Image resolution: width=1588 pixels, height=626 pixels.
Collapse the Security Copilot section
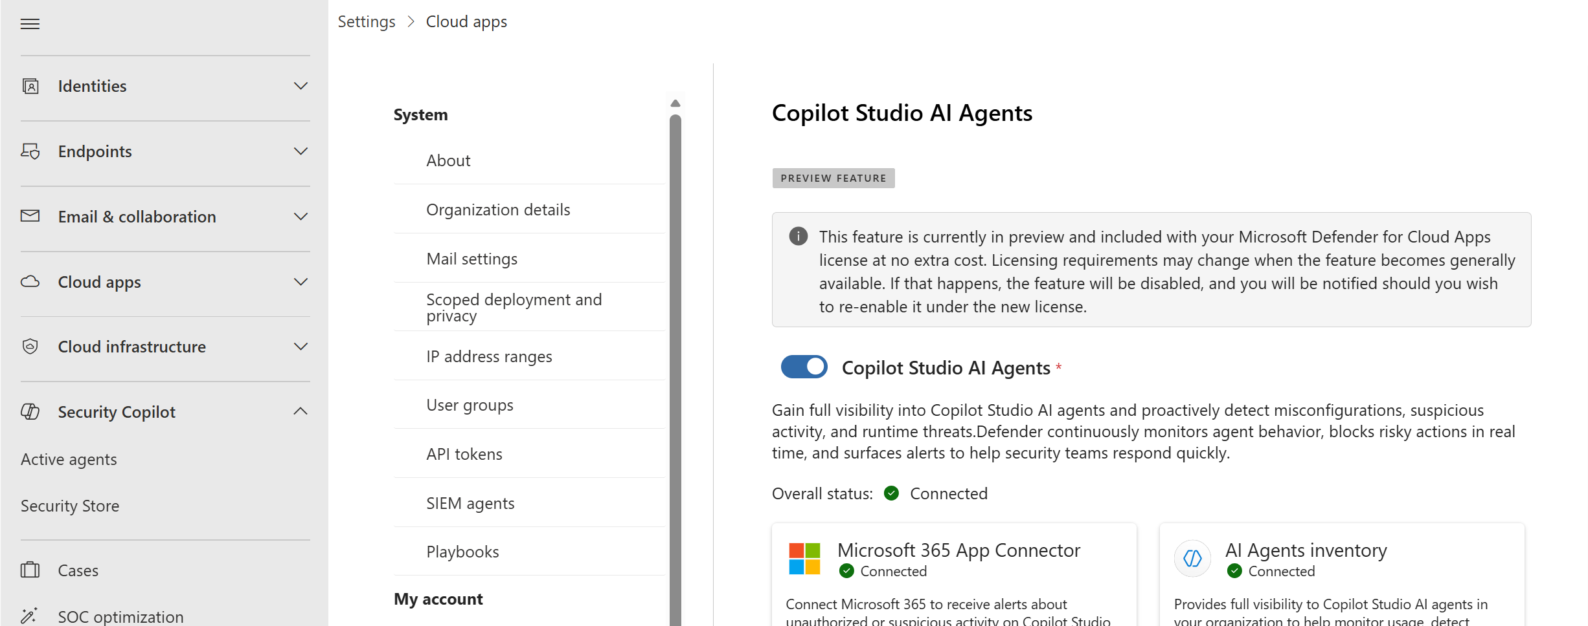pyautogui.click(x=301, y=411)
